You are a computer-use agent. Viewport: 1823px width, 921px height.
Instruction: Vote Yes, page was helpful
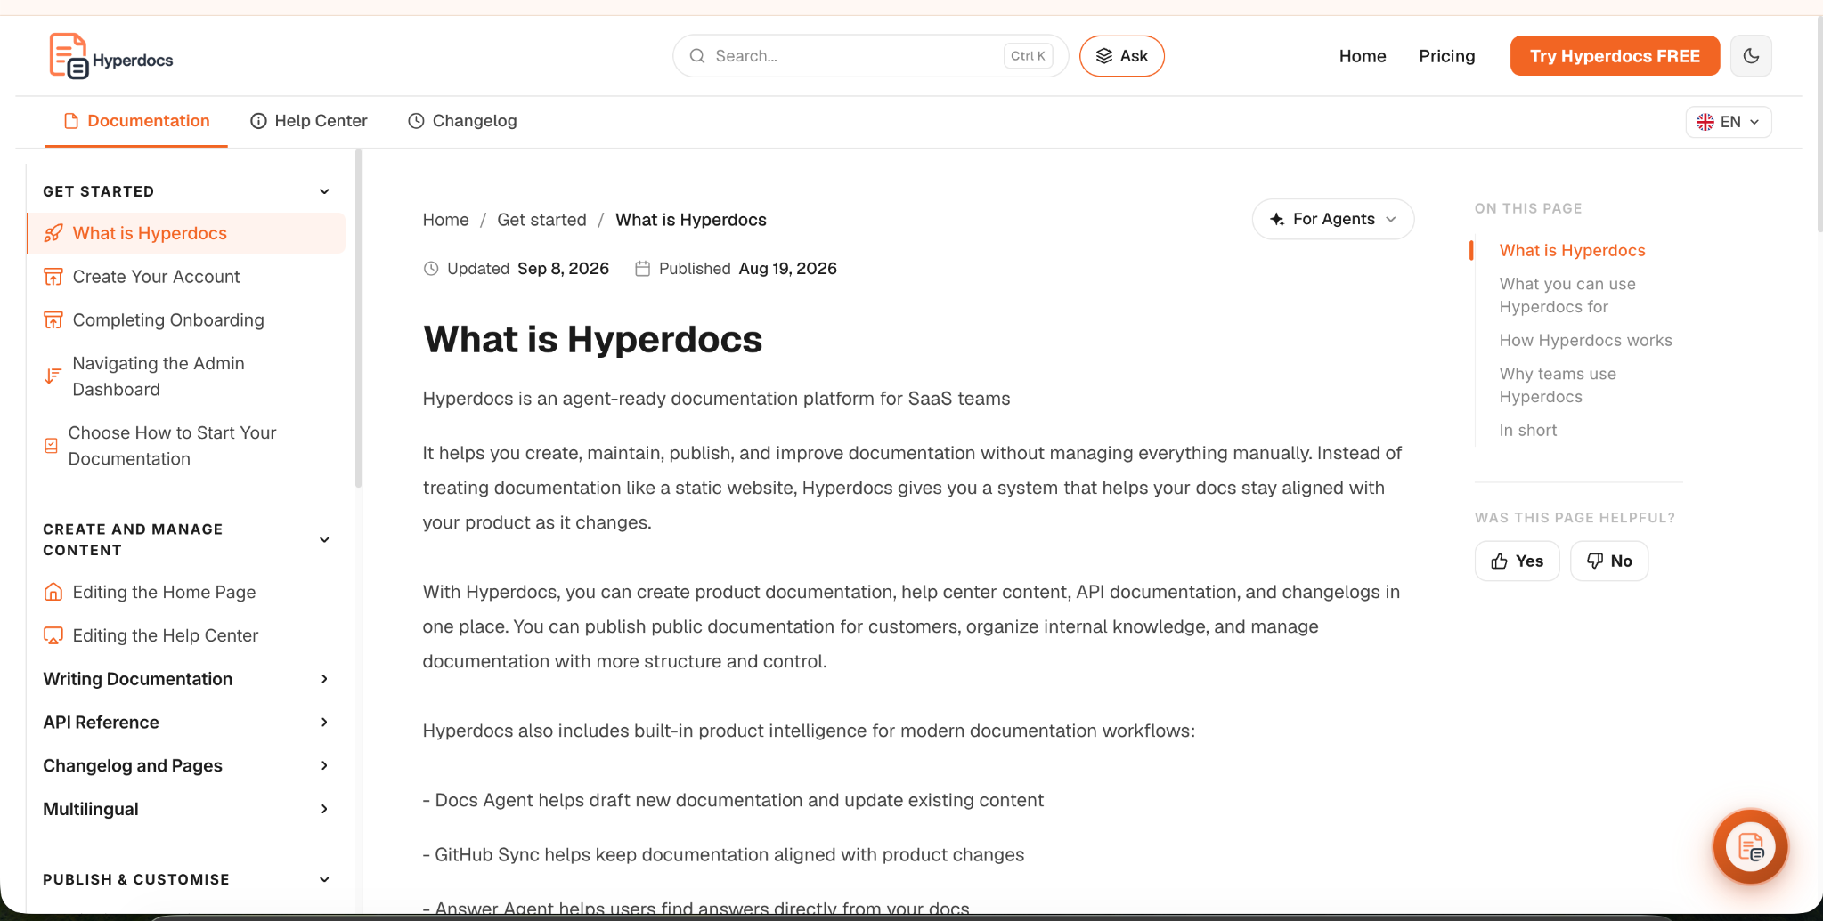[x=1517, y=561]
